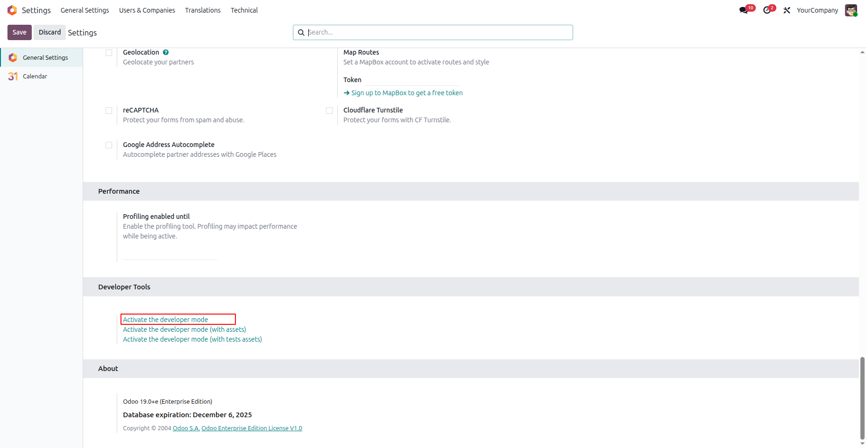Click the search magnifier icon
The height and width of the screenshot is (448, 866).
coord(301,33)
